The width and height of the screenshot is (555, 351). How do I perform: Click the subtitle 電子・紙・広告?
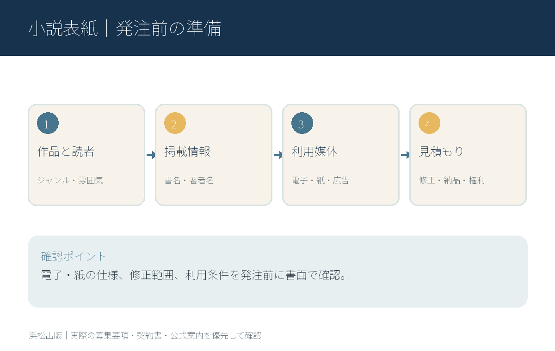tap(321, 180)
